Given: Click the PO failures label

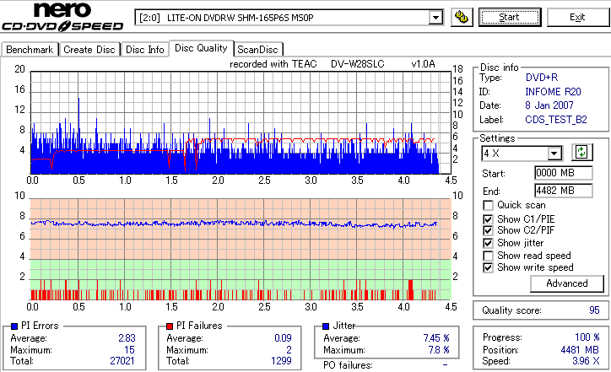Looking at the screenshot, I should tap(348, 365).
